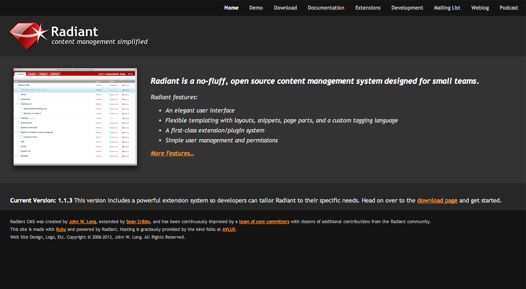Click the copyright 2006-2013 footer line
Screen dimensions: 526x289
coord(98,237)
